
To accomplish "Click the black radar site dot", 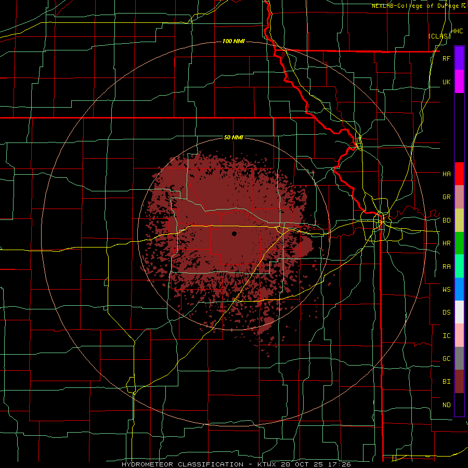I will [235, 233].
